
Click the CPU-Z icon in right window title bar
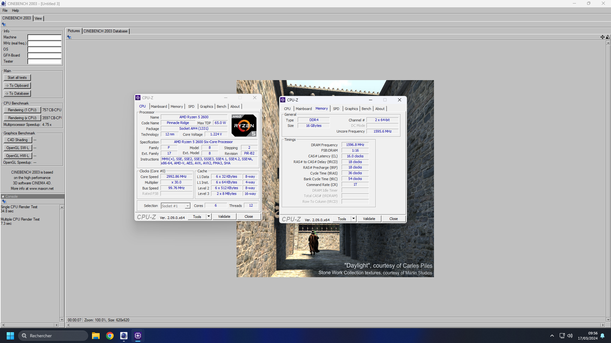coord(283,100)
